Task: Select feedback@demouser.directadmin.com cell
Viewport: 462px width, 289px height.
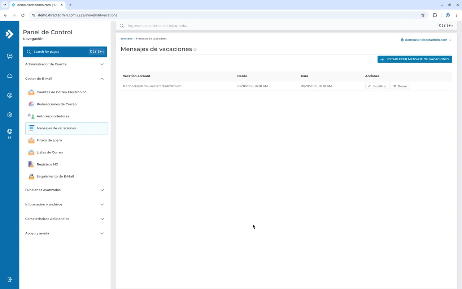Action: pos(152,86)
